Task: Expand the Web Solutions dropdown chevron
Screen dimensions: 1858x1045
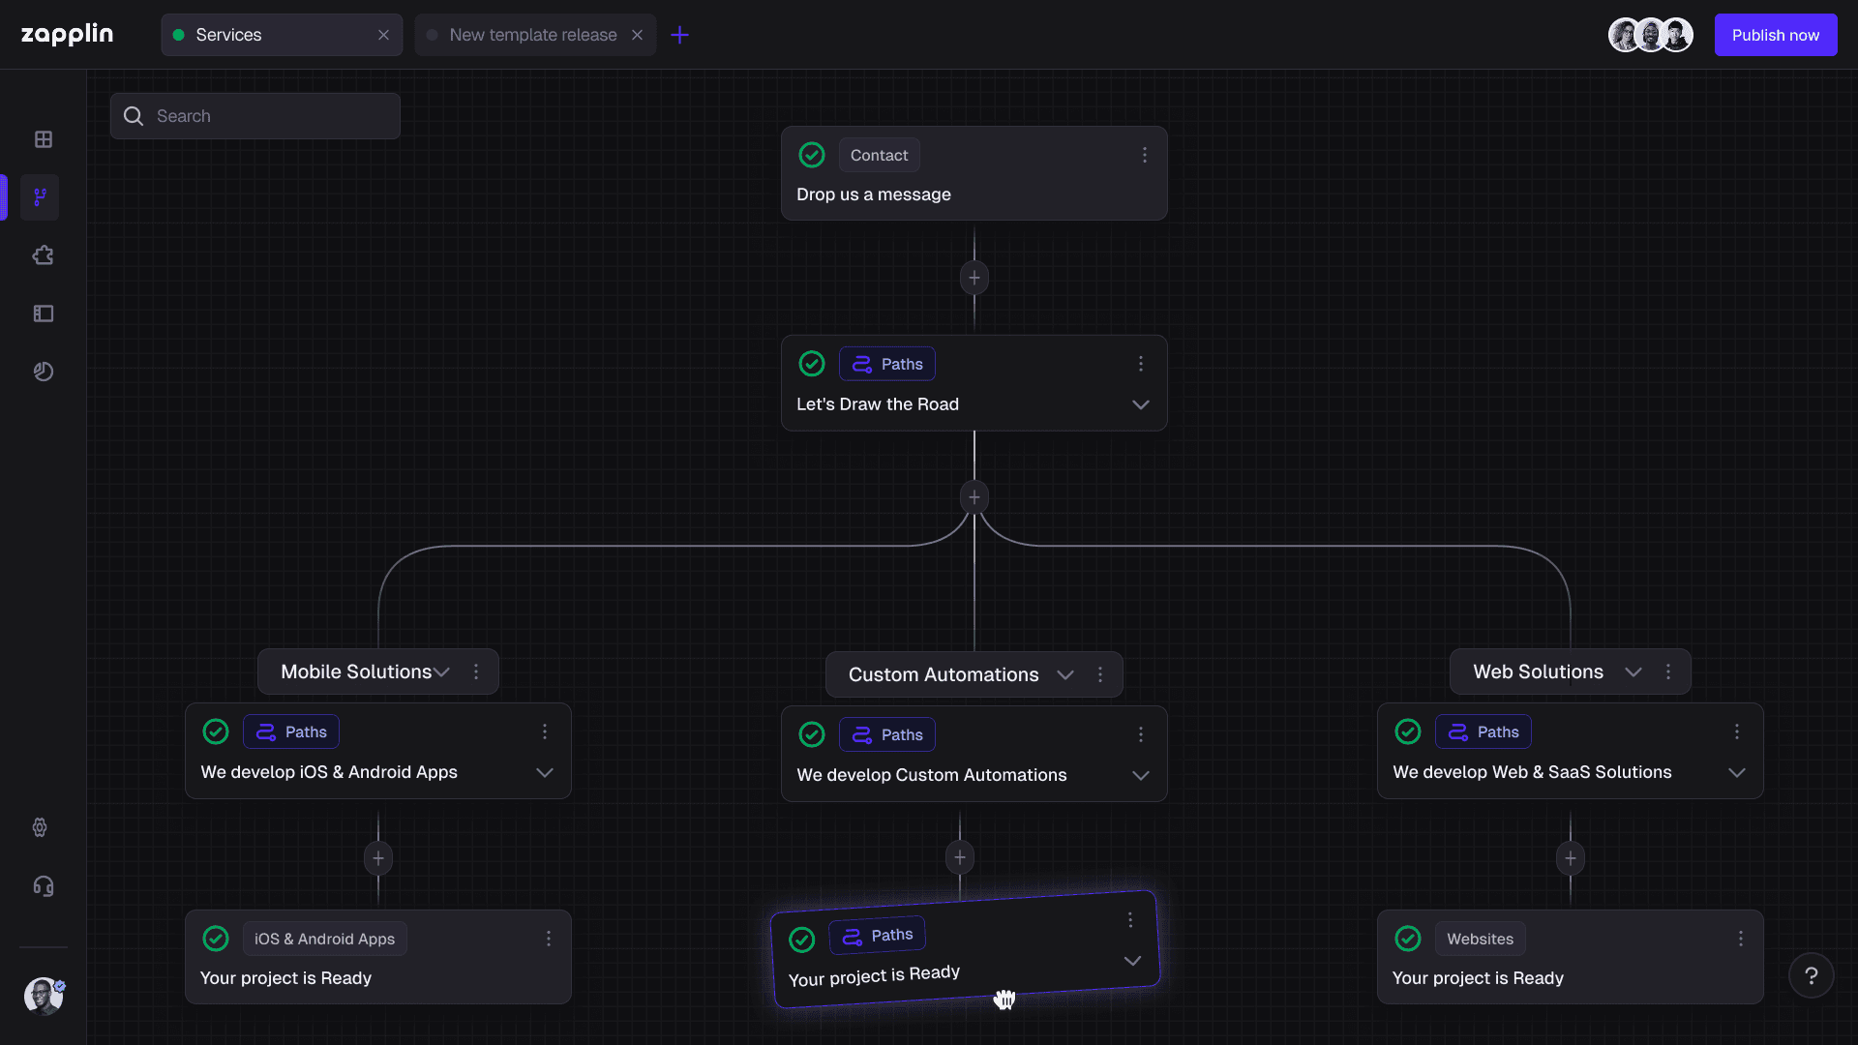Action: point(1633,672)
